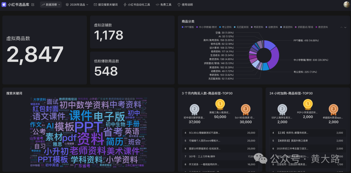
Task: Click the bronze medal above 卓越级AI英语app
Action: click(333, 109)
